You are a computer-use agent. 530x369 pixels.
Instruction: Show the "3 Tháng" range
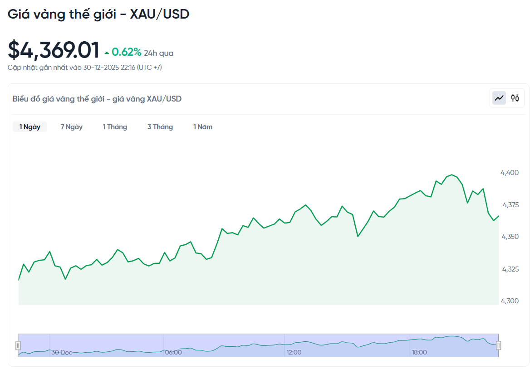(x=160, y=127)
